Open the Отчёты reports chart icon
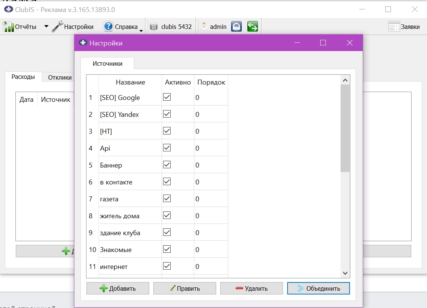The height and width of the screenshot is (308, 427). 8,27
